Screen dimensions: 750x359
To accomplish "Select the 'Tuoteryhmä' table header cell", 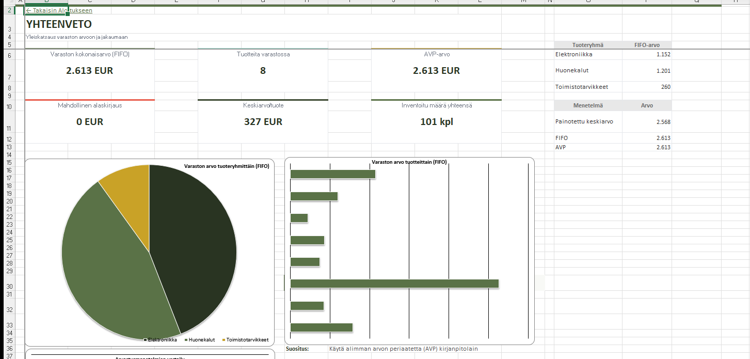I will pyautogui.click(x=587, y=45).
